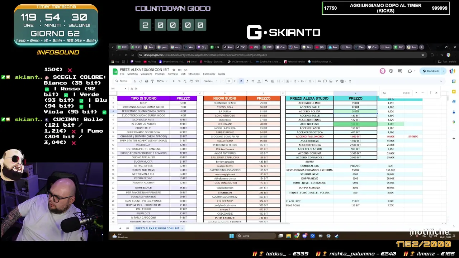Go to next find result arrow
Image resolution: width=459 pixels, height=258 pixels.
[x=422, y=93]
